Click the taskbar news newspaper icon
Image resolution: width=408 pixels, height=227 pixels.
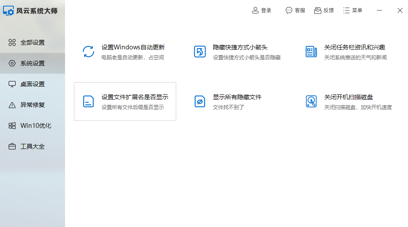(311, 52)
